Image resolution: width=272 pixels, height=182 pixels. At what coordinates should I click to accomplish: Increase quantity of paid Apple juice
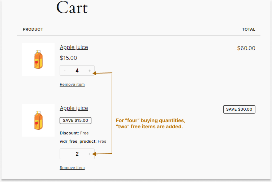pyautogui.click(x=90, y=71)
